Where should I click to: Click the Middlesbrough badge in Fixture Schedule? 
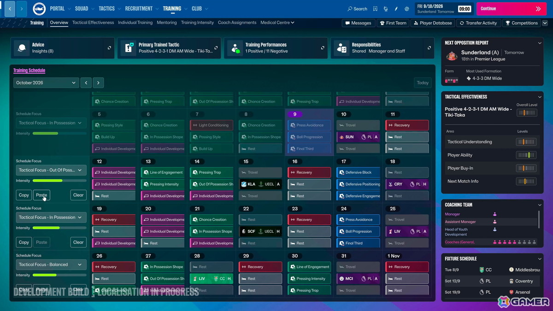coord(512,270)
